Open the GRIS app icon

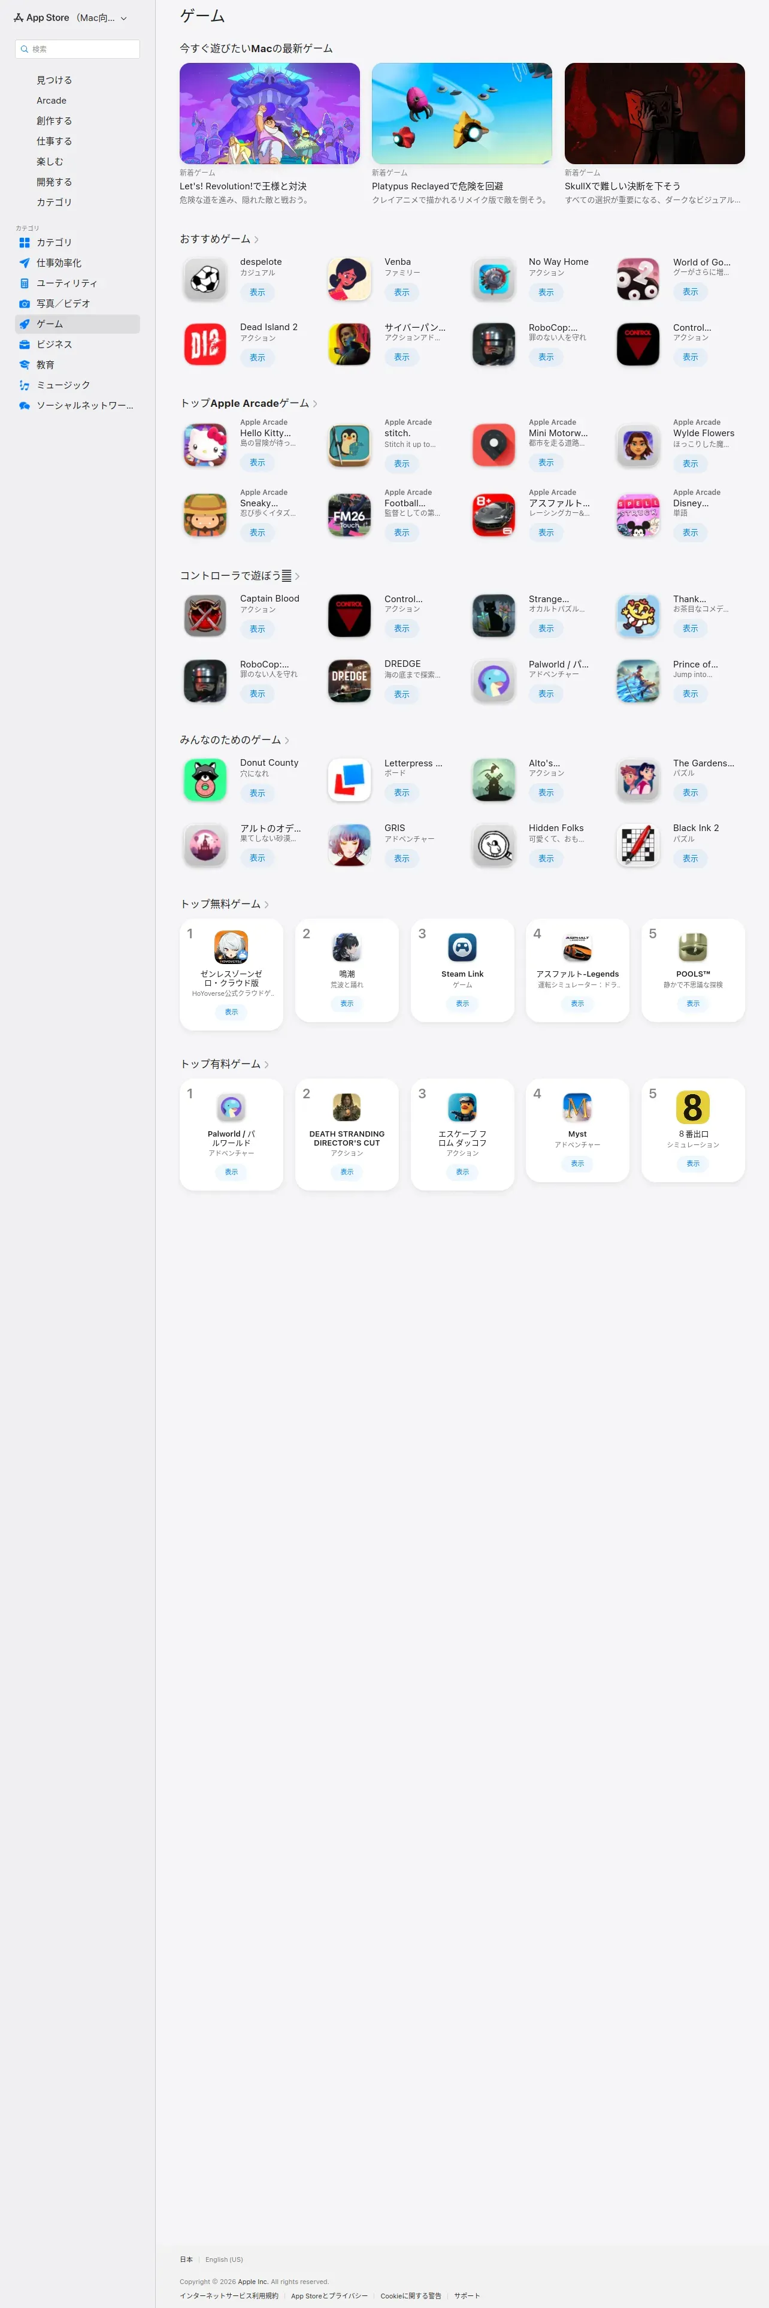pos(349,845)
